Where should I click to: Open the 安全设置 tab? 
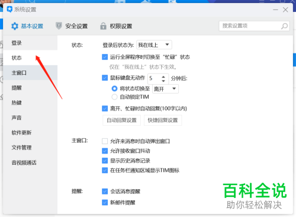coord(72,26)
